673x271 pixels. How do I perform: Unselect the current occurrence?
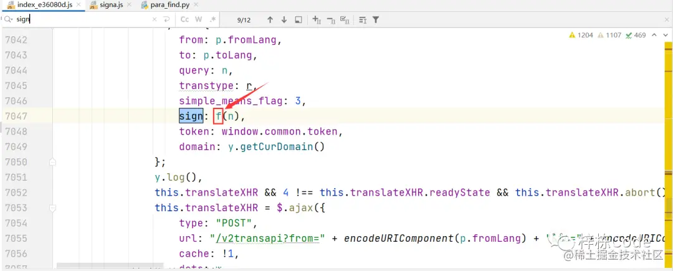(x=331, y=20)
